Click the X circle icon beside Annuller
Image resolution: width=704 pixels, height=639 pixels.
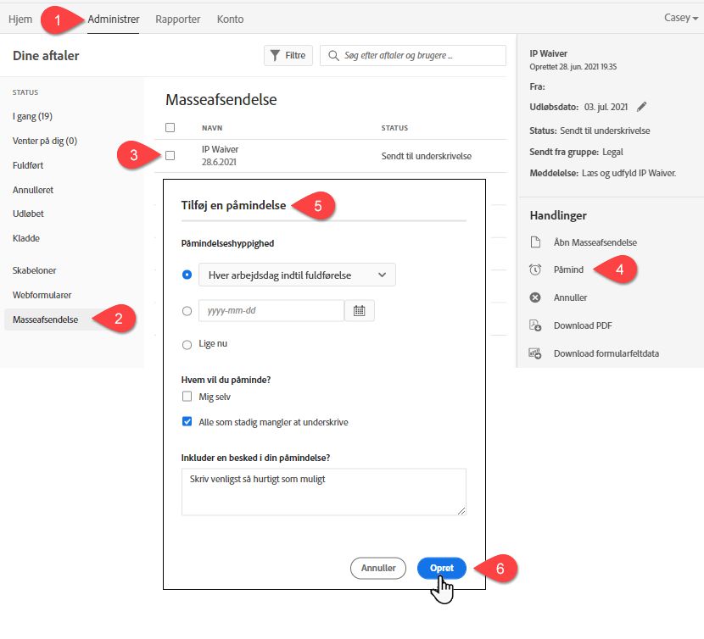(x=535, y=297)
